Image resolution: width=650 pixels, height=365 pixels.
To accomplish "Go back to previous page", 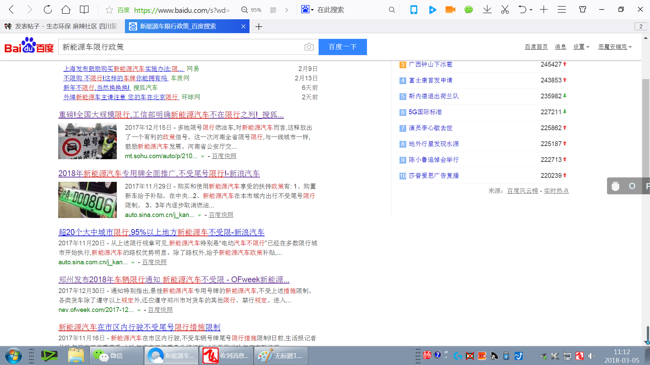I will (x=11, y=10).
